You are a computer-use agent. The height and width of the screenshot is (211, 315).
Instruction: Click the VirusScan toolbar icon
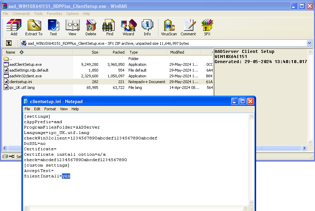(169, 27)
